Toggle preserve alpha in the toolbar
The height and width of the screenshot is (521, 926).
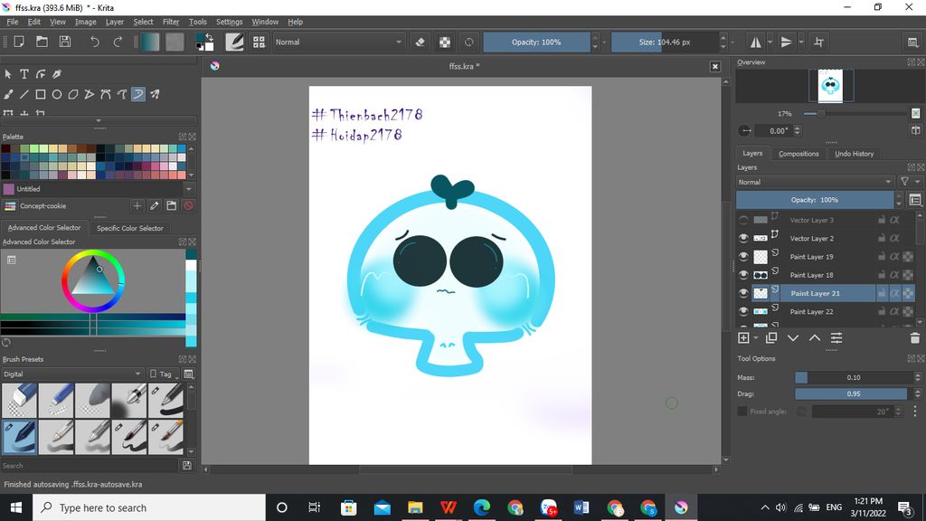pyautogui.click(x=445, y=42)
